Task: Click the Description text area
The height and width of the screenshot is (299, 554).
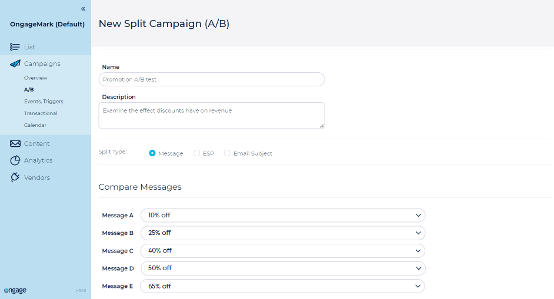Action: pyautogui.click(x=212, y=115)
